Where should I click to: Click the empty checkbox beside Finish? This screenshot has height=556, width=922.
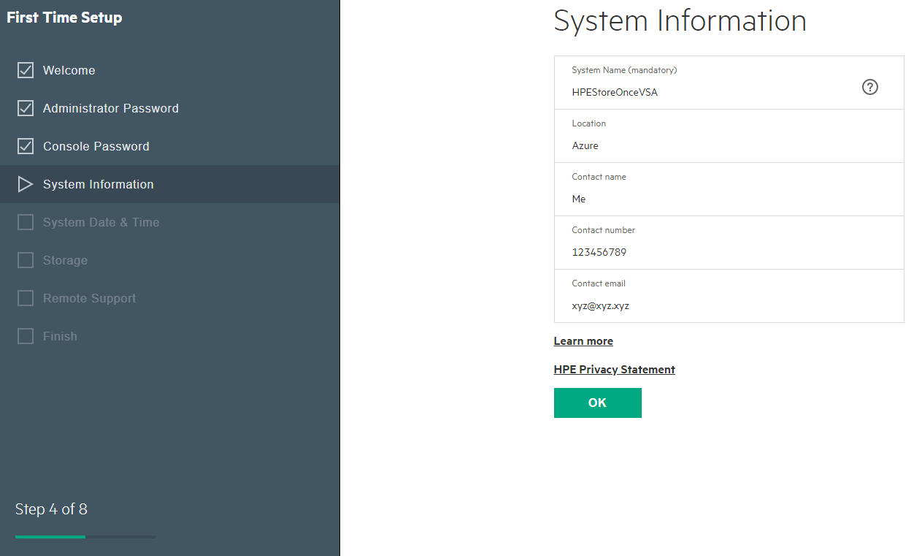tap(26, 335)
